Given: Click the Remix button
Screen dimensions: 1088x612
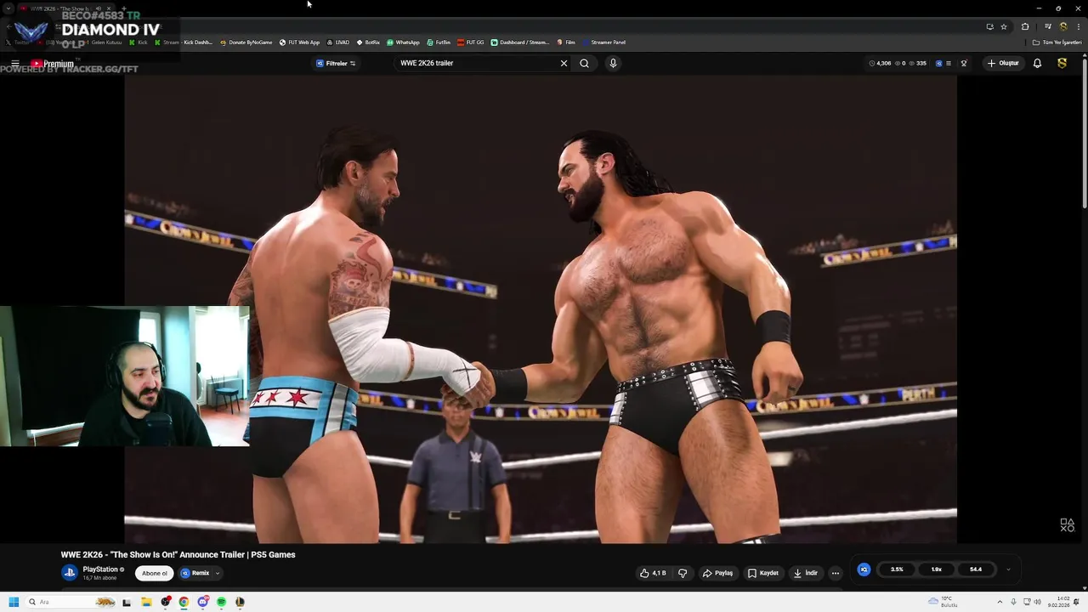Looking at the screenshot, I should click(x=195, y=573).
